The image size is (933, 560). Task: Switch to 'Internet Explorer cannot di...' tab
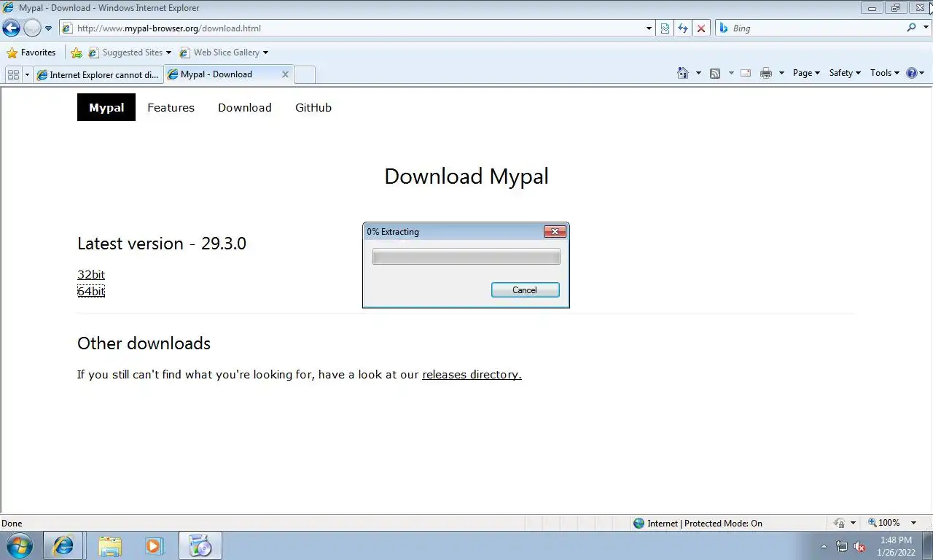pos(98,74)
